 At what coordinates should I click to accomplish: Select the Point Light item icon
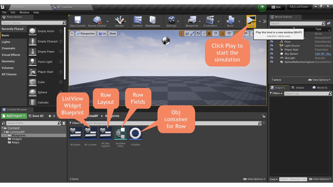[33, 62]
